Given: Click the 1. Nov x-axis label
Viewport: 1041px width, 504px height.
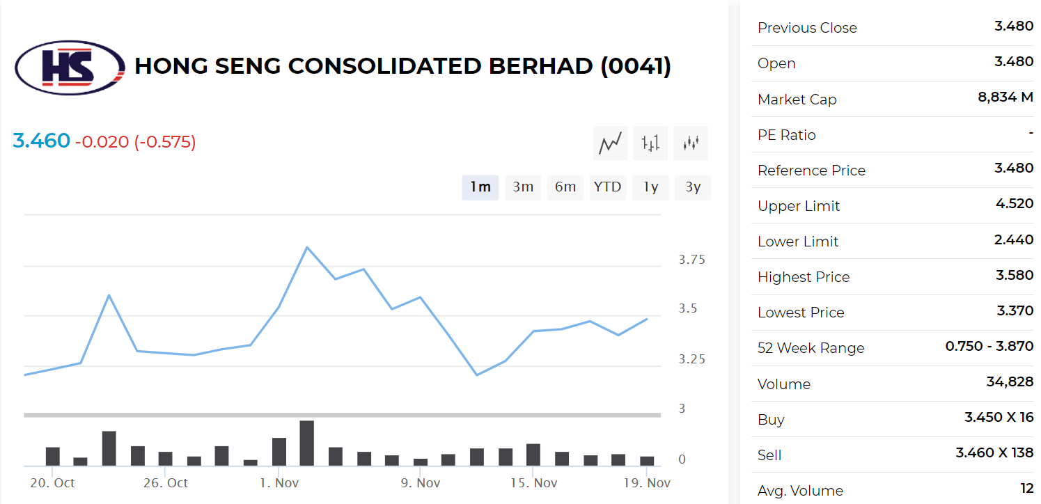Looking at the screenshot, I should tap(279, 483).
